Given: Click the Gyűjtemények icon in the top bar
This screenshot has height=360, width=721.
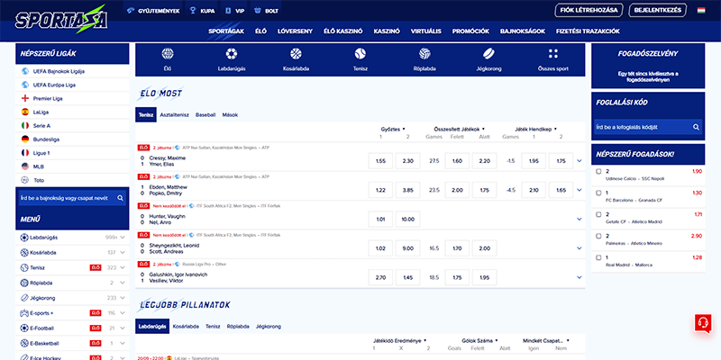Looking at the screenshot, I should click(x=131, y=11).
